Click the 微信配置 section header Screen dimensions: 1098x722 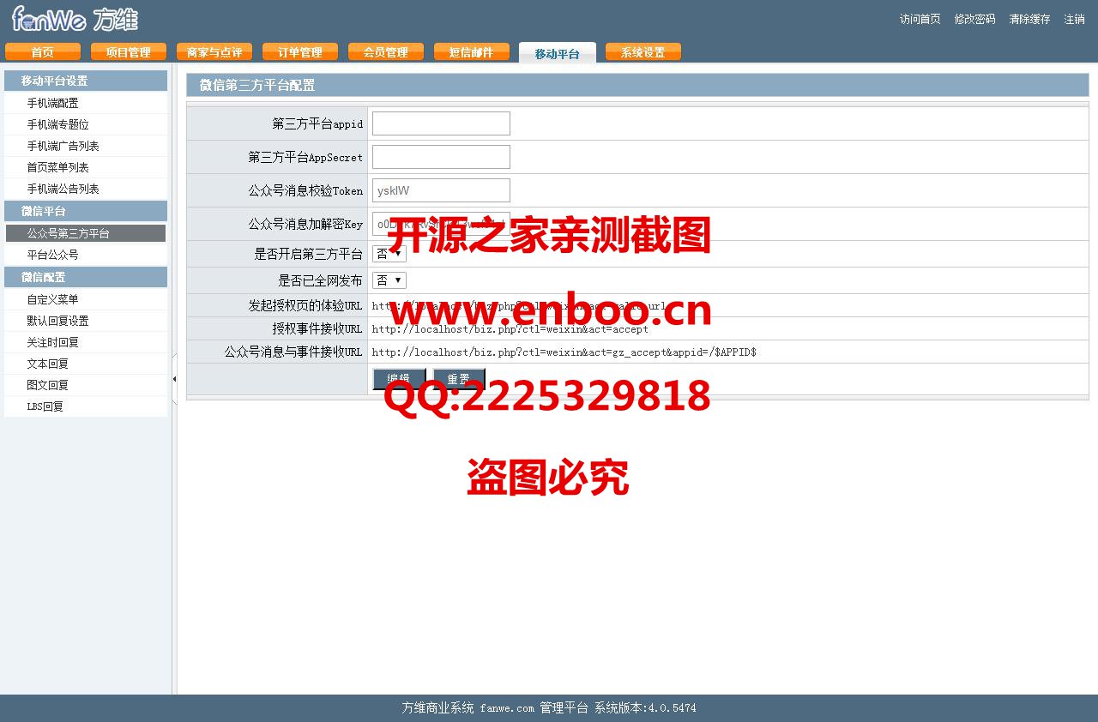tap(86, 277)
